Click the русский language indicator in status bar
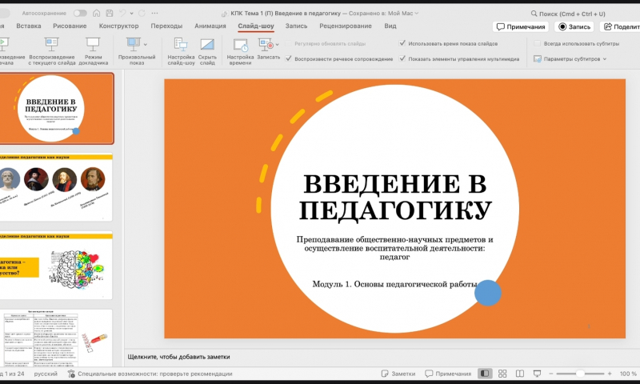Image resolution: width=640 pixels, height=384 pixels. click(x=46, y=374)
